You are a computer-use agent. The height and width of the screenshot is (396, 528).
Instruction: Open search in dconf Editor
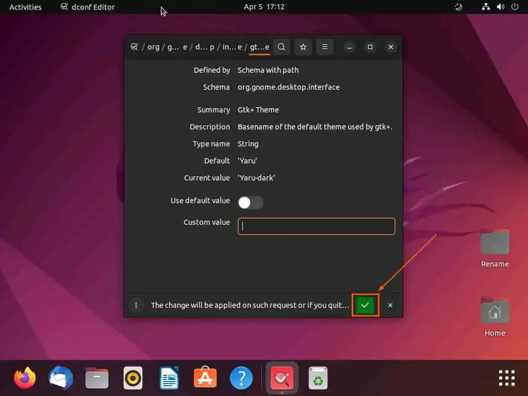point(282,47)
